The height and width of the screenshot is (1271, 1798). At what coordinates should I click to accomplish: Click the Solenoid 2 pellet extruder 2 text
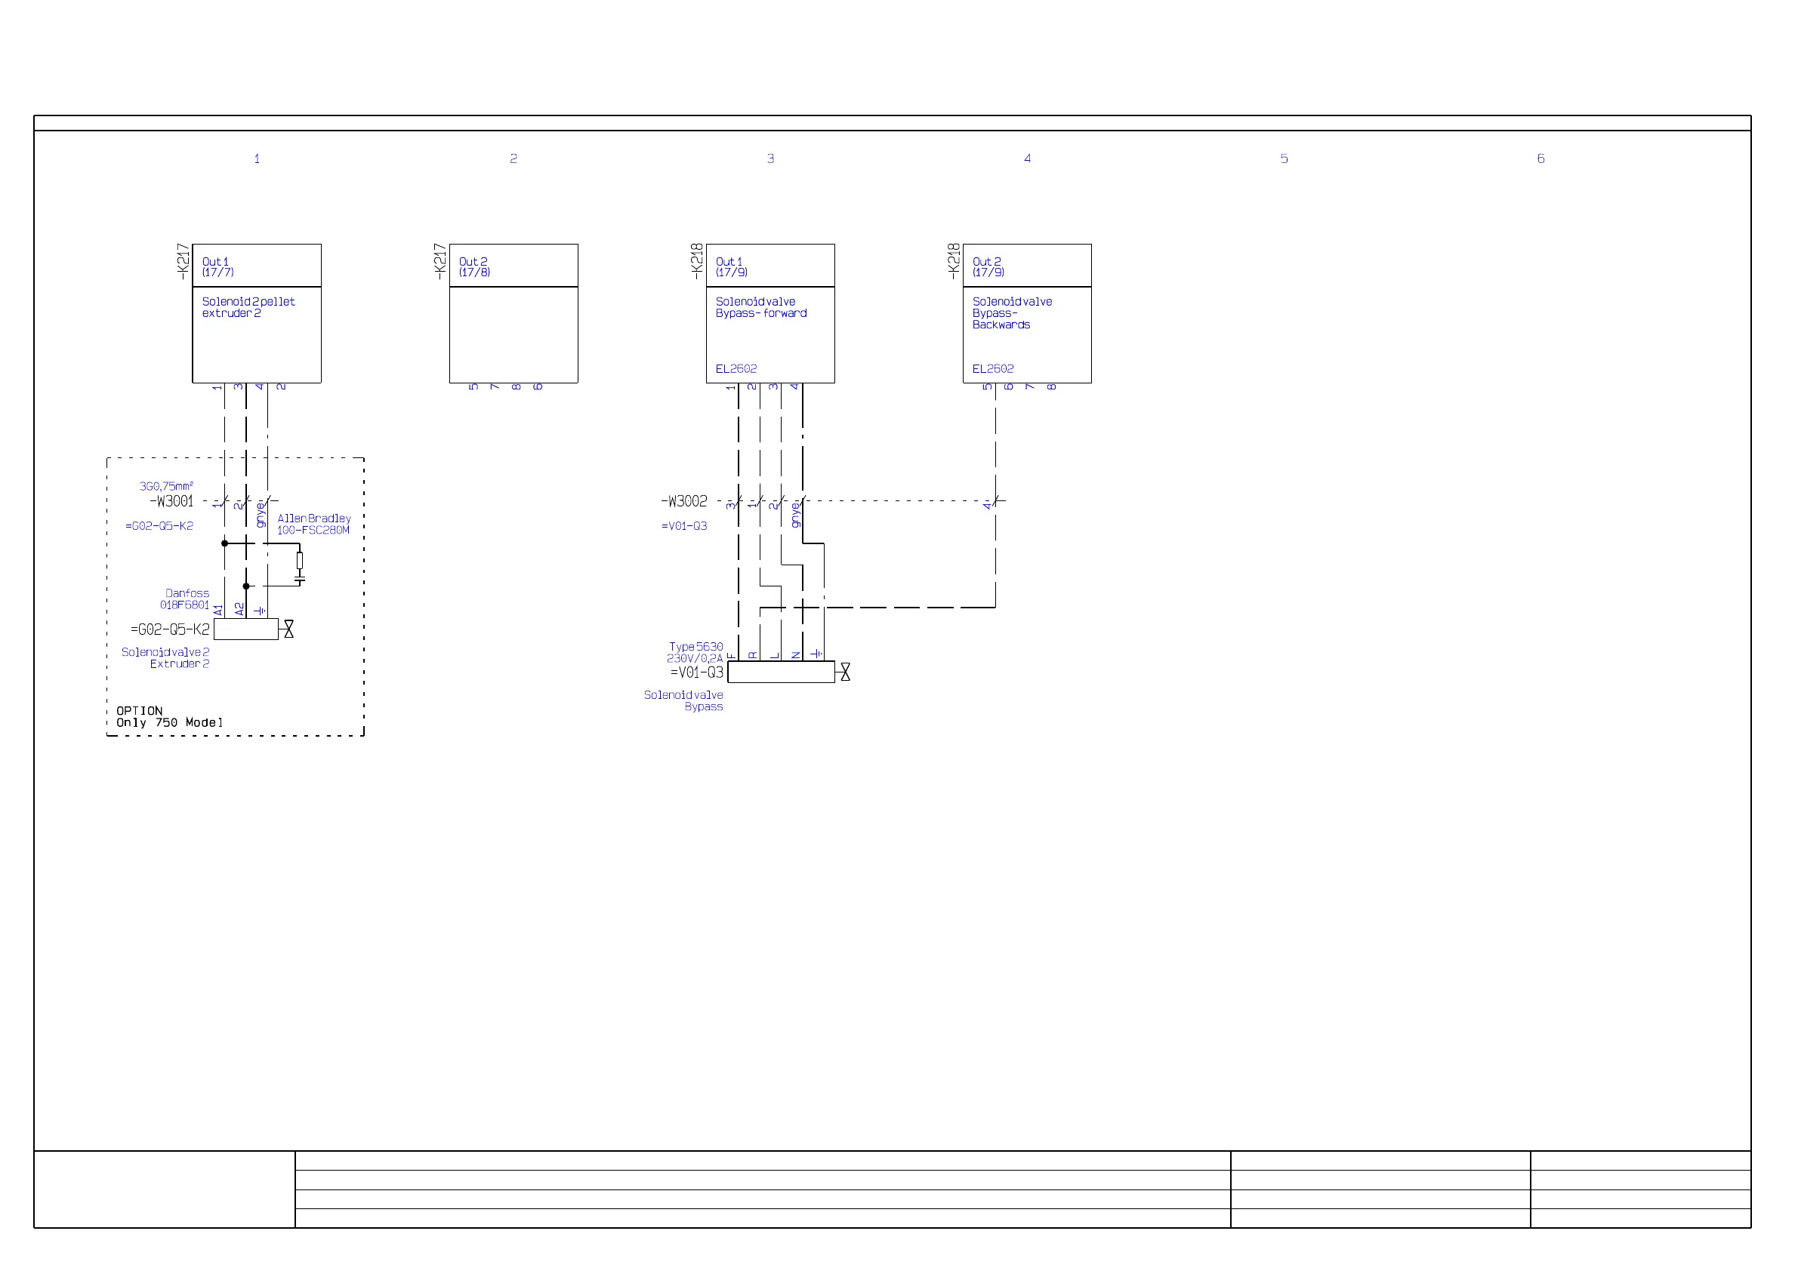click(x=248, y=308)
